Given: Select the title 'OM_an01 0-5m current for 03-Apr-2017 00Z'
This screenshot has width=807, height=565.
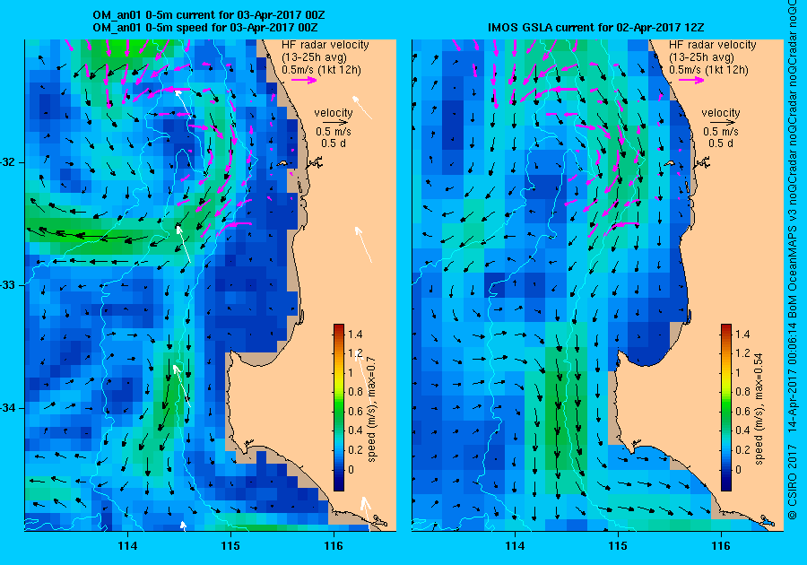Looking at the screenshot, I should [208, 15].
